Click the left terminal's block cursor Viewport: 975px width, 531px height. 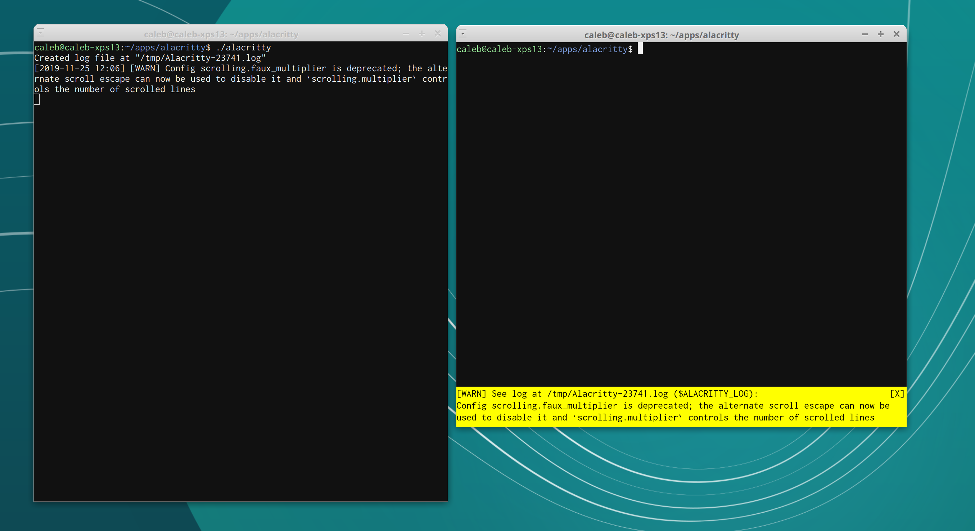(x=37, y=99)
